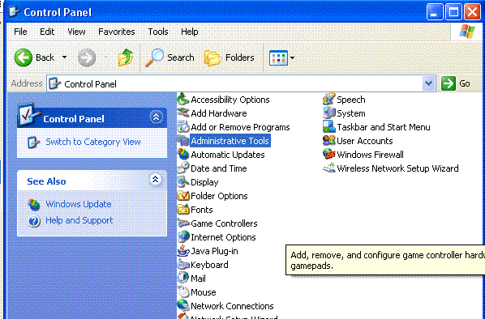Image resolution: width=485 pixels, height=319 pixels.
Task: Open the Speech icon
Action: coord(328,100)
